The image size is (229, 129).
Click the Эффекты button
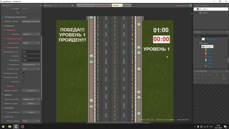pos(31,104)
